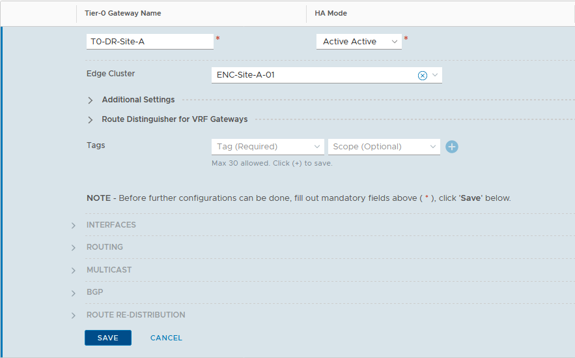This screenshot has width=575, height=358.
Task: Open the Scope (Optional) dropdown
Action: coord(384,147)
